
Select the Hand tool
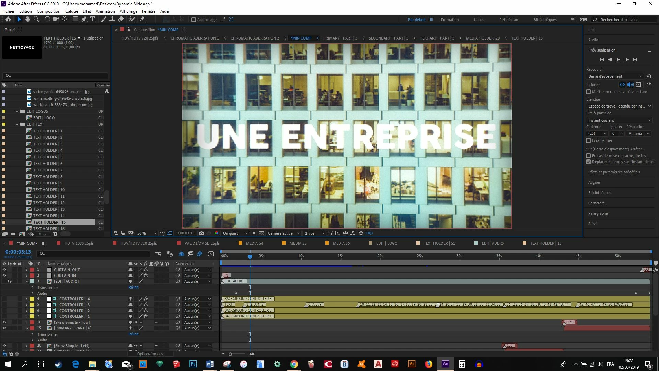[27, 19]
